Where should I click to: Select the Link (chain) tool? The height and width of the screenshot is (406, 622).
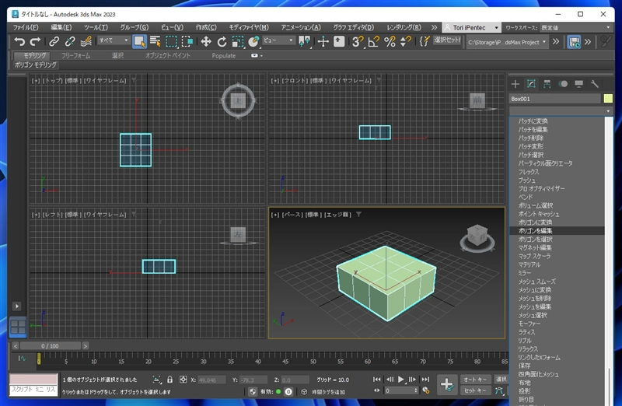[54, 41]
